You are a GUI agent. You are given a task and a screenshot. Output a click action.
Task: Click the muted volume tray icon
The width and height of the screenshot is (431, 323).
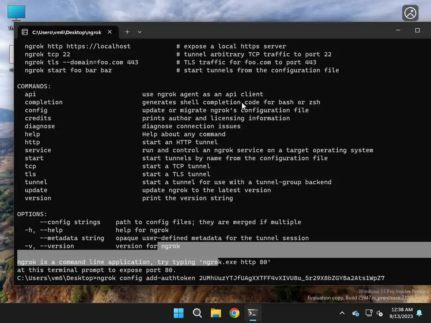(380, 313)
